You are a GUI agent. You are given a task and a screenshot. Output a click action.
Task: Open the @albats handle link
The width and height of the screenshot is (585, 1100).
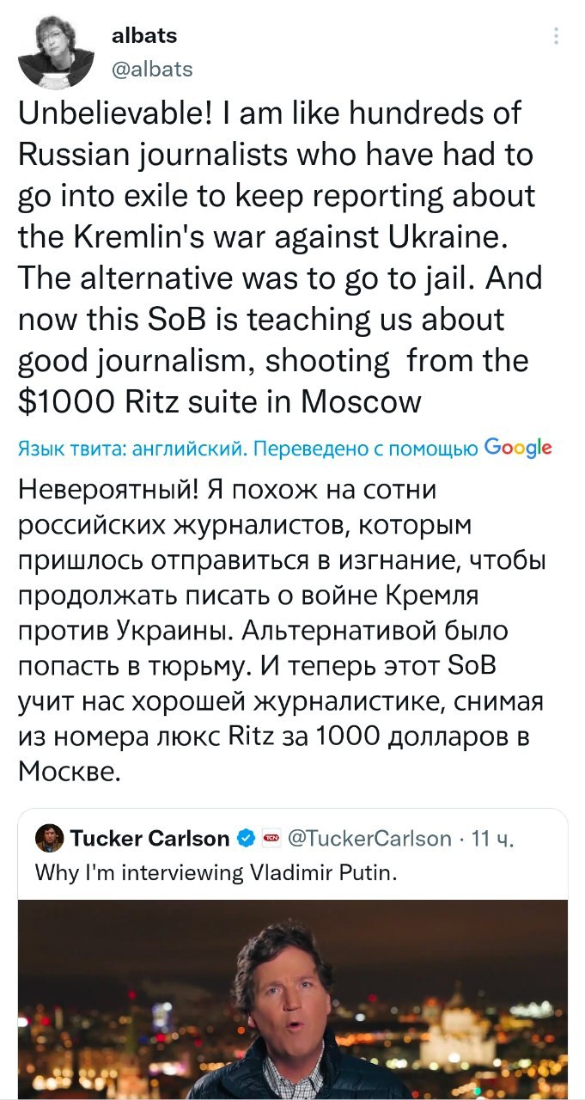152,69
